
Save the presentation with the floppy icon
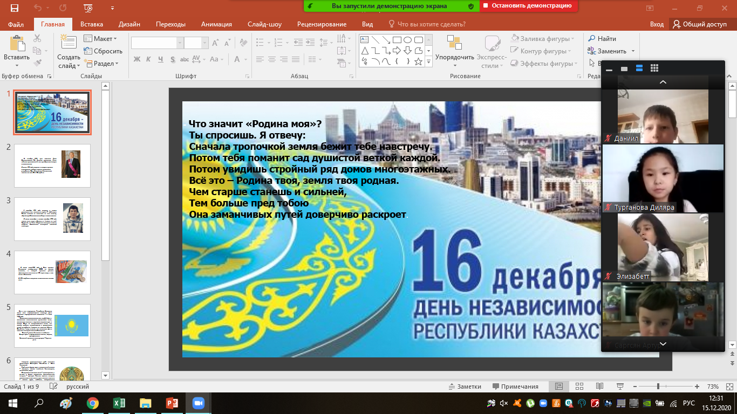[15, 8]
